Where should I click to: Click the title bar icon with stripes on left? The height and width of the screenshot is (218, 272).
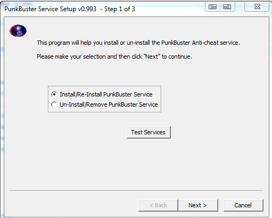(212, 7)
